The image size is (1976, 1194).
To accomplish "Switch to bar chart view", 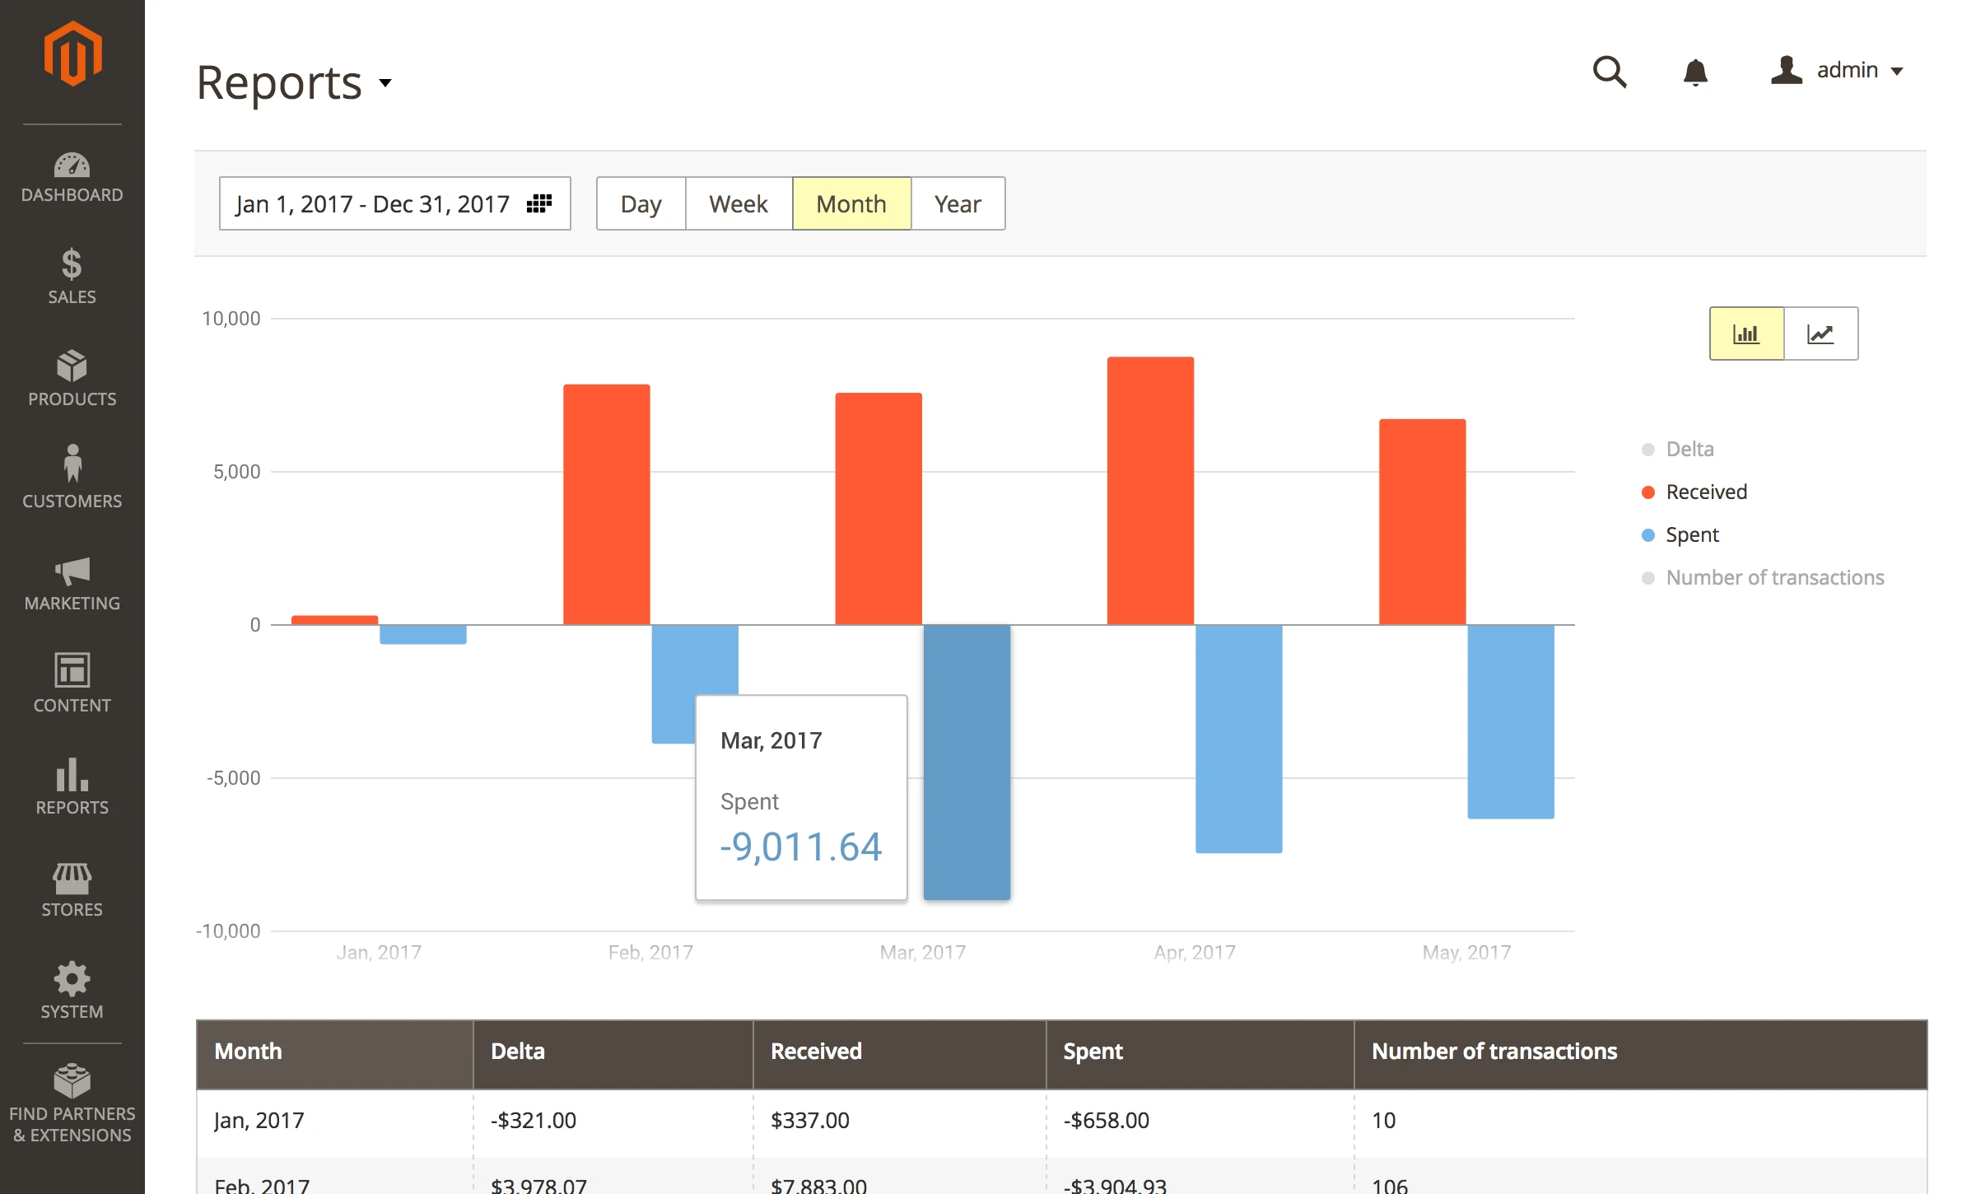I will 1746,333.
